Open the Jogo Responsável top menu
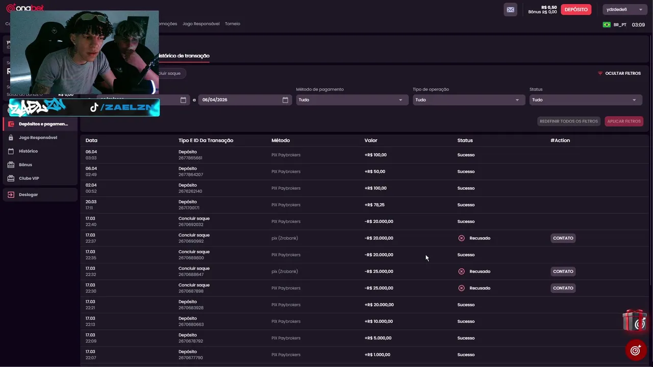Viewport: 653px width, 367px height. tap(201, 24)
